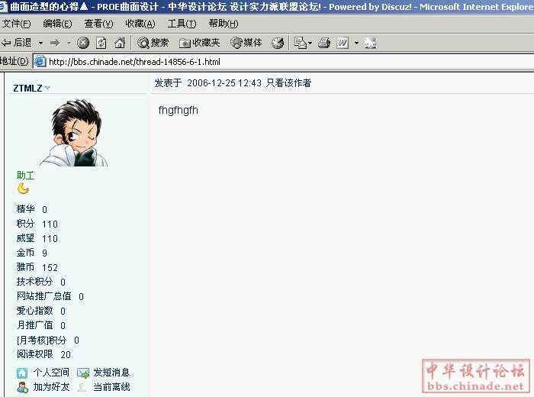Click the History icon in toolbar
534x397 pixels.
tap(278, 43)
